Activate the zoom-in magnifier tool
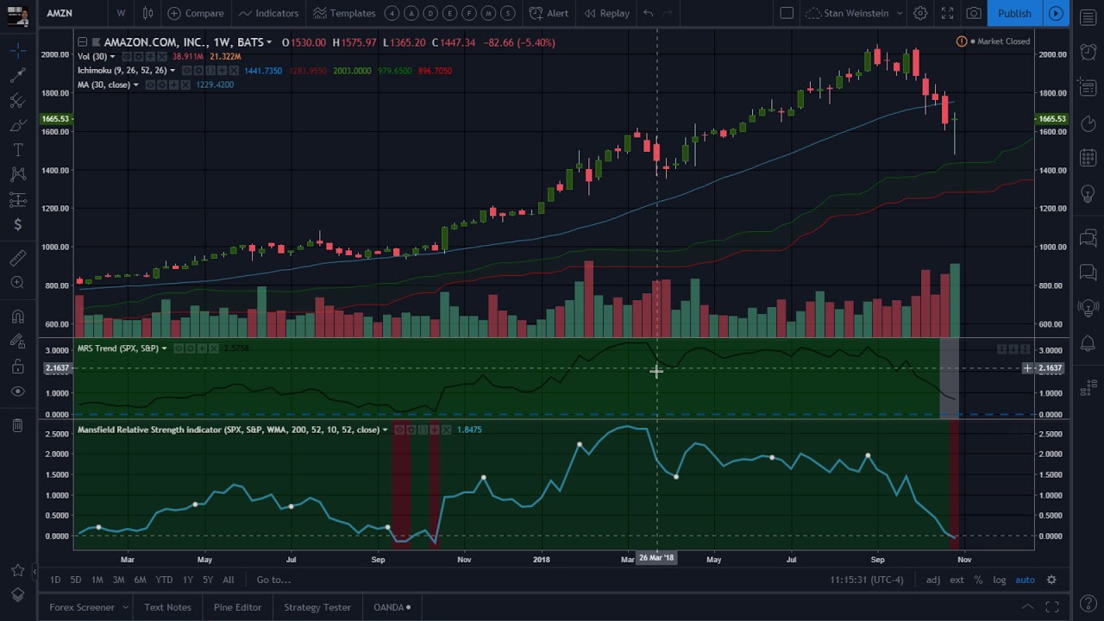The height and width of the screenshot is (621, 1104). point(17,283)
